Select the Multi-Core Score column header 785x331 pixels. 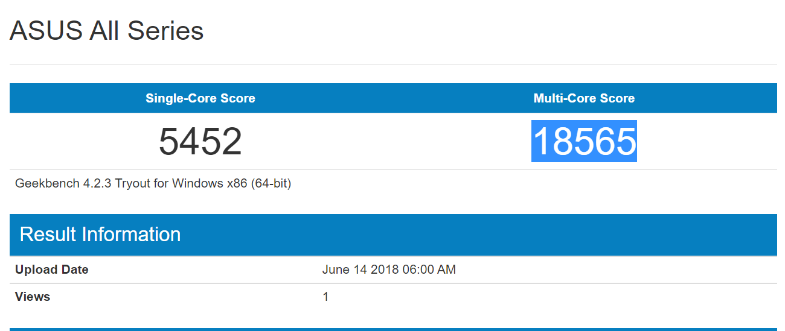coord(584,98)
